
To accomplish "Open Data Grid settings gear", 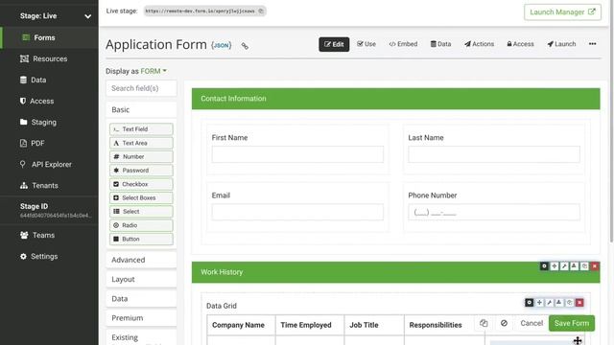I will pyautogui.click(x=529, y=303).
